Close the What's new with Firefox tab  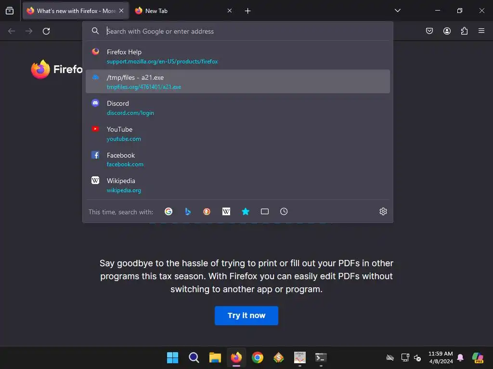[121, 11]
